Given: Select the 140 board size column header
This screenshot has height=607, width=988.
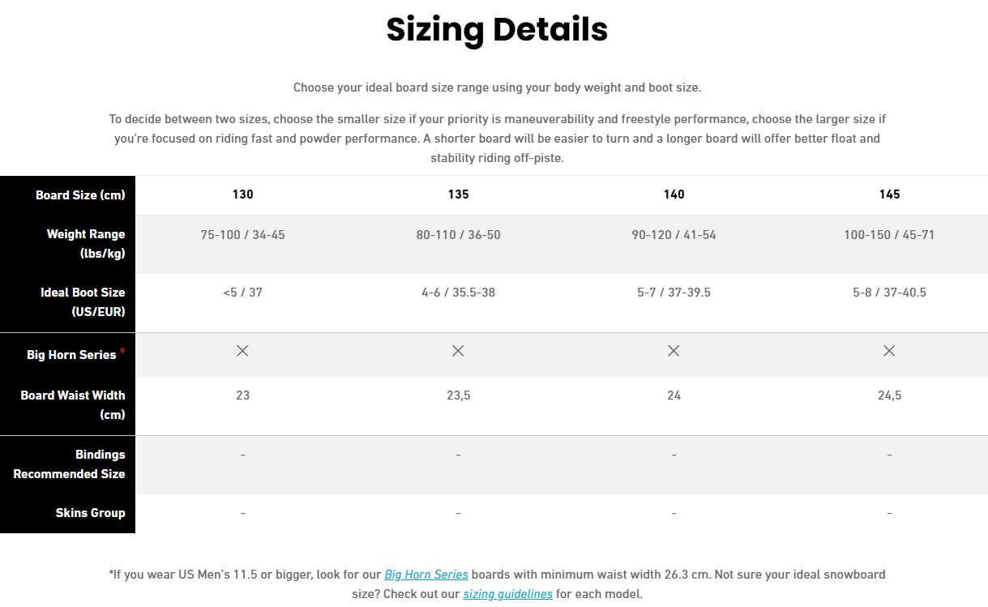Looking at the screenshot, I should point(674,194).
